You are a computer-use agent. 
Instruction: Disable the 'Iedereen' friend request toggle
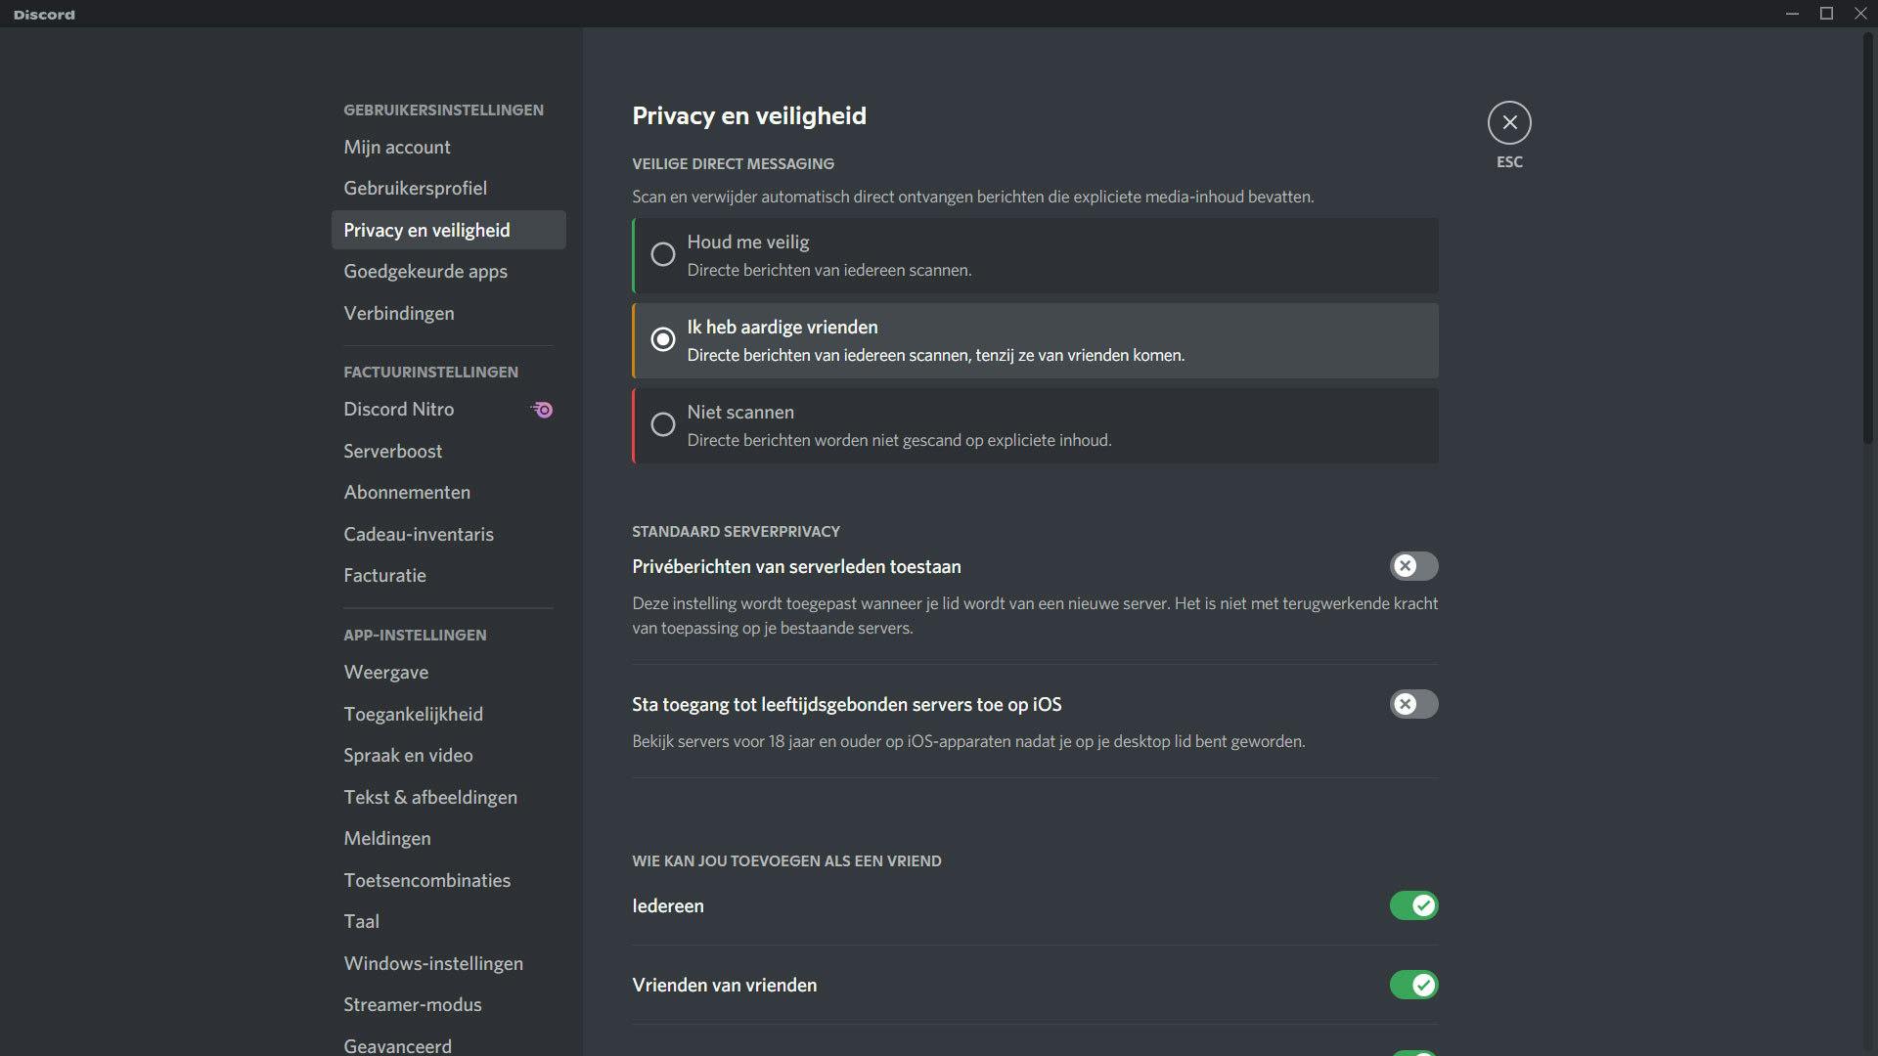(1413, 905)
